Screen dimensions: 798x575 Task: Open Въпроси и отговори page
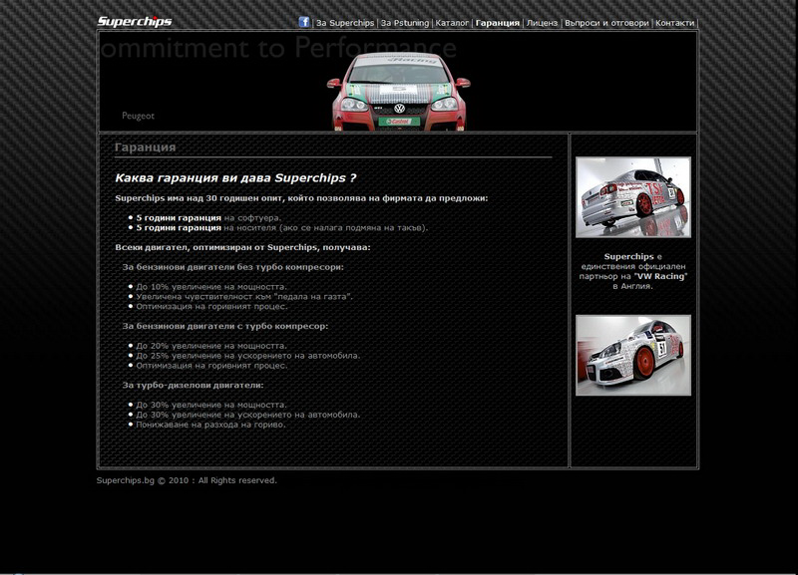coord(606,23)
